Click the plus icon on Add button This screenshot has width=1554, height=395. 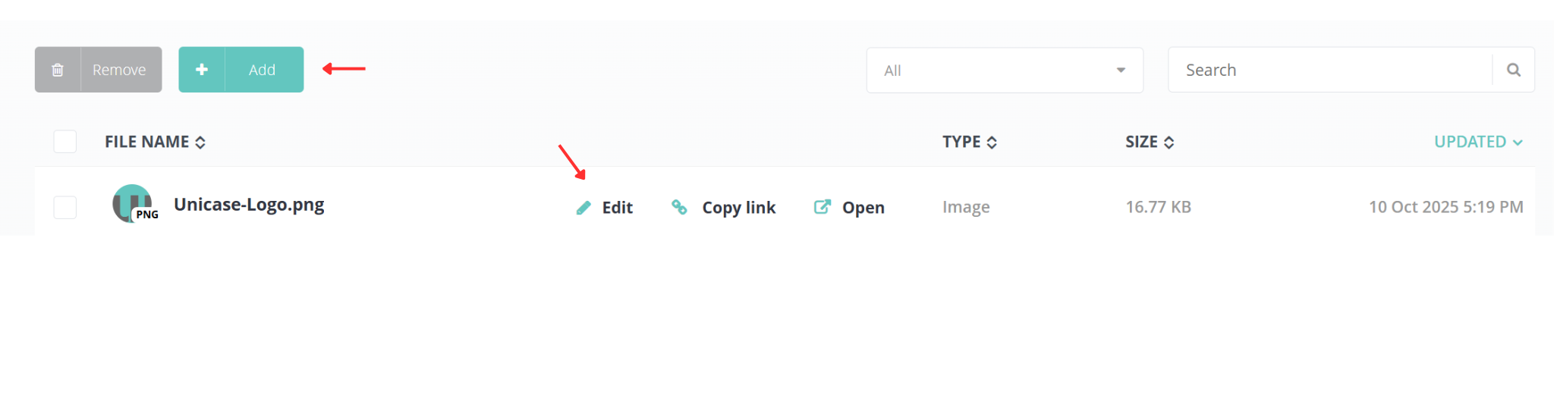point(202,70)
